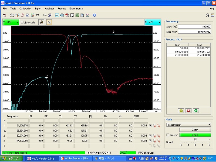The height and width of the screenshot is (162, 216).
Task: Toggle the Freerun checkbox
Action: [168, 135]
